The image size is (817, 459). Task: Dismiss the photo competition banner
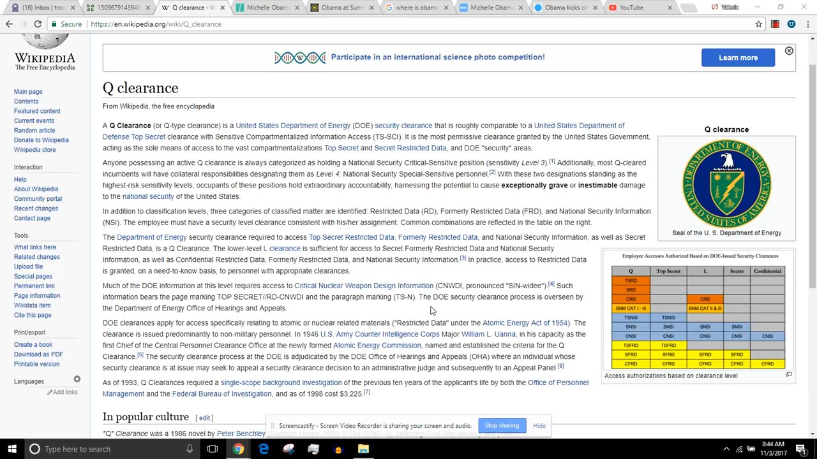tap(789, 51)
